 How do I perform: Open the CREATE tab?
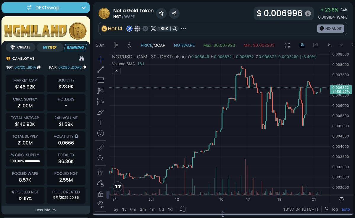point(20,47)
